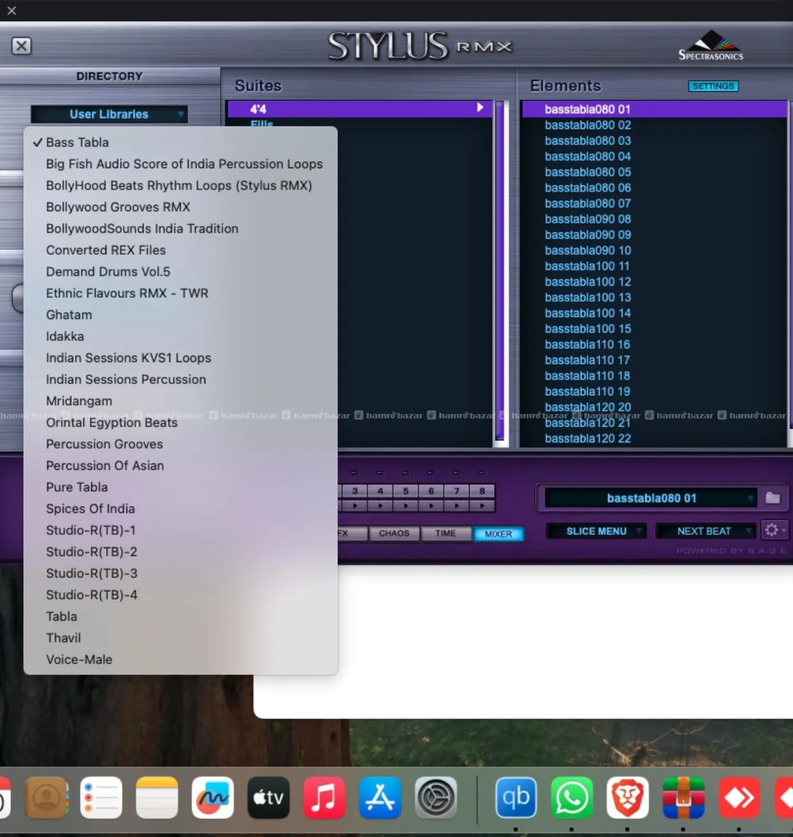The image size is (793, 837).
Task: Open Spices Of India library
Action: point(180,508)
